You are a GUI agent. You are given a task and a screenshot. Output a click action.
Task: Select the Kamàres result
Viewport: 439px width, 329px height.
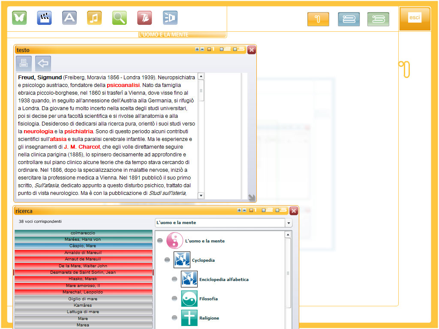(84, 305)
